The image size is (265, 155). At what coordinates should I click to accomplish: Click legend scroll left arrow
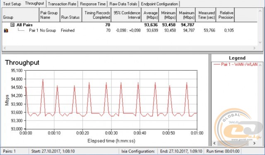click(x=214, y=143)
